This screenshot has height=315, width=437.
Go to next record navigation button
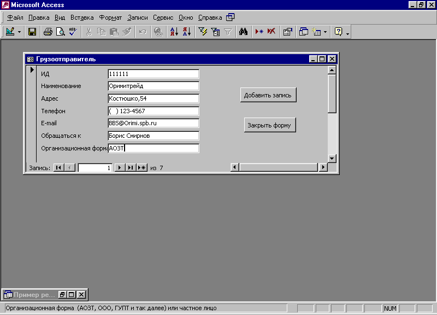pos(120,168)
